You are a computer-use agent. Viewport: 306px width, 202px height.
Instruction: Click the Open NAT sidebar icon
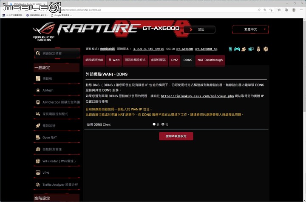click(38, 137)
